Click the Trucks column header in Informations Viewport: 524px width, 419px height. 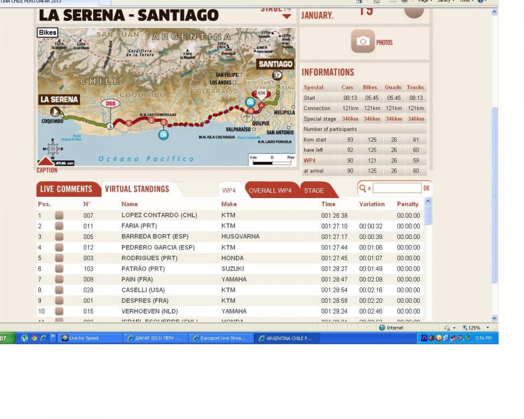415,87
